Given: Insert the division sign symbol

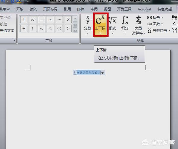Looking at the screenshot, I should (x=24, y=29).
